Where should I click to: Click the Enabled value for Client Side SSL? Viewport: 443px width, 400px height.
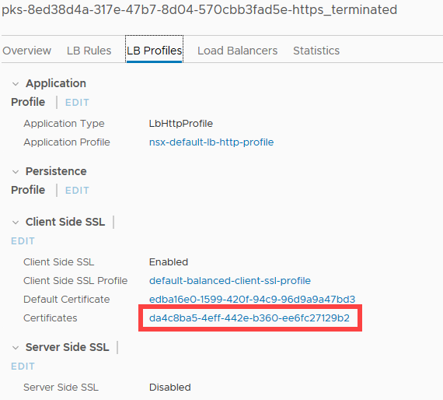click(x=169, y=262)
